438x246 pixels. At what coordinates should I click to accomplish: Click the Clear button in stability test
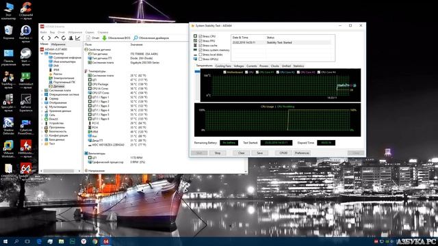242,153
